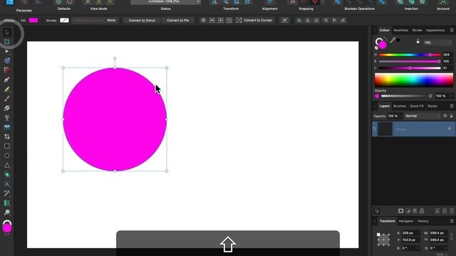Click the Adjustments icon in Layers panel

coord(408,211)
